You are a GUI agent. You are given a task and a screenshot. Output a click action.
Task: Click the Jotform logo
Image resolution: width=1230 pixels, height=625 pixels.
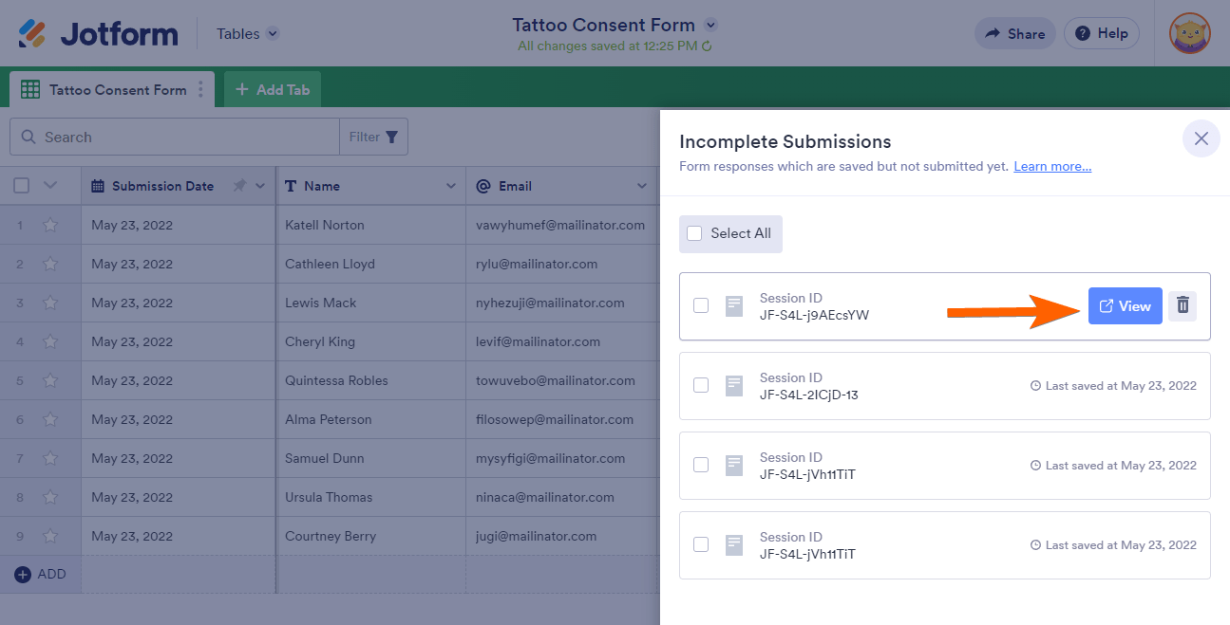(98, 34)
